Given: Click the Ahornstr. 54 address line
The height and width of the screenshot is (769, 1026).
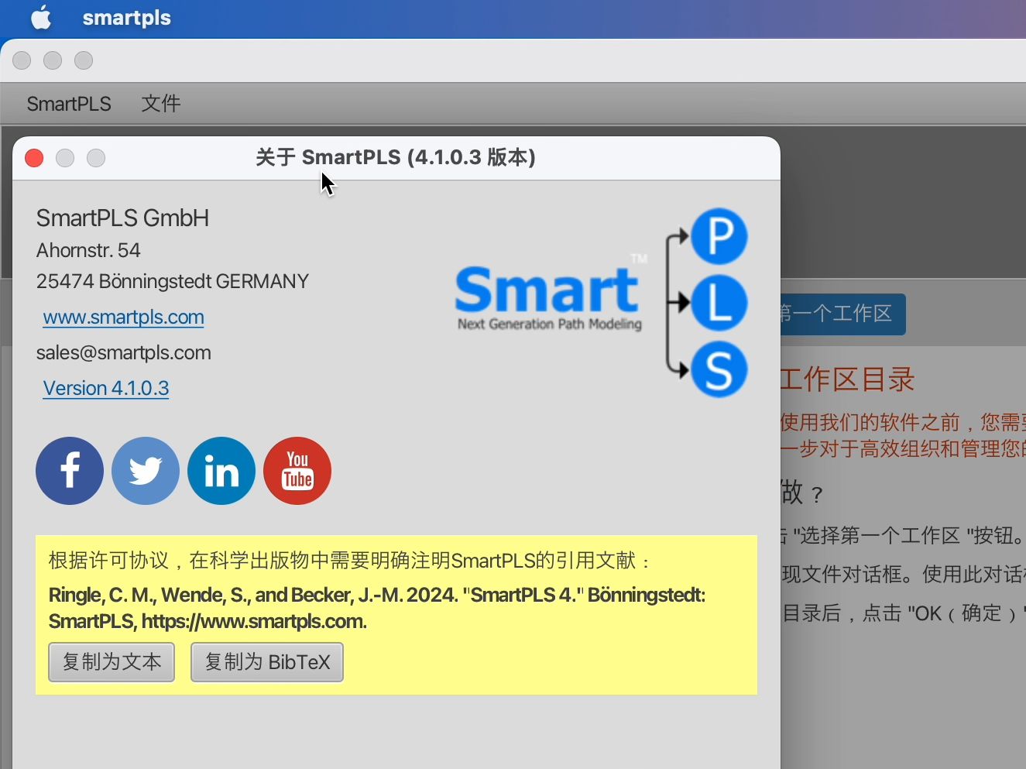Looking at the screenshot, I should [x=88, y=251].
